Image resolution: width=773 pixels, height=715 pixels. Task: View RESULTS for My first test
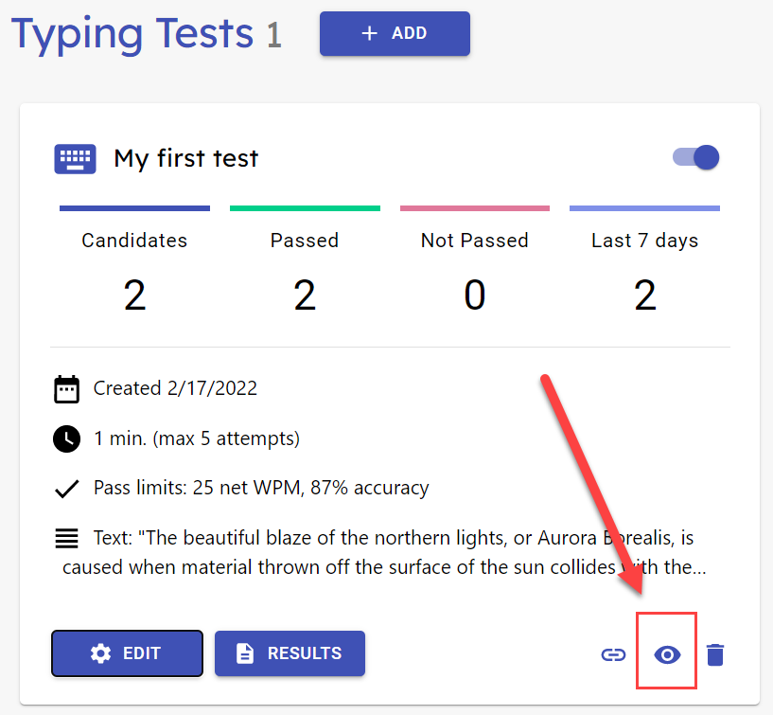pos(290,652)
